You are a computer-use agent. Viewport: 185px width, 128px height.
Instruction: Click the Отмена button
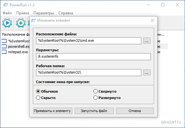pyautogui.click(x=135, y=111)
